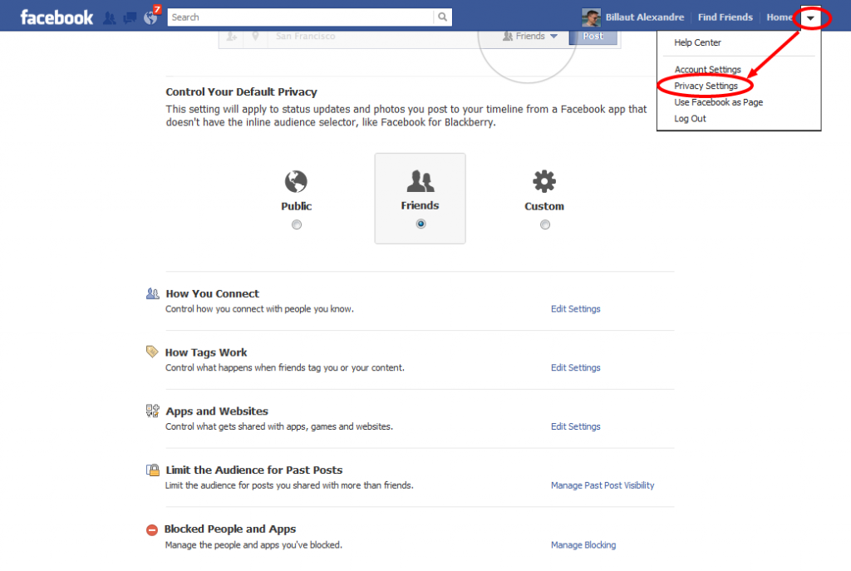Click the Custom gear icon
The height and width of the screenshot is (571, 851).
(x=544, y=181)
